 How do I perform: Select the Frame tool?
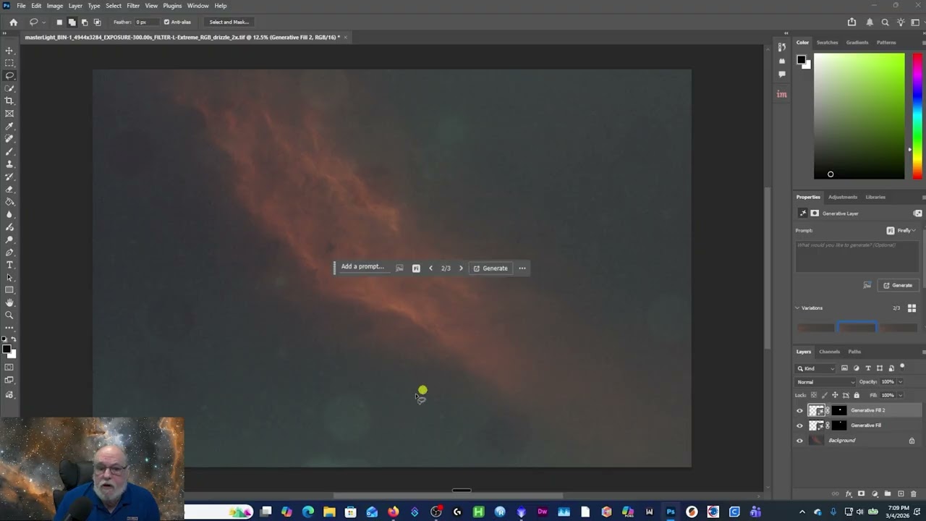[x=9, y=114]
